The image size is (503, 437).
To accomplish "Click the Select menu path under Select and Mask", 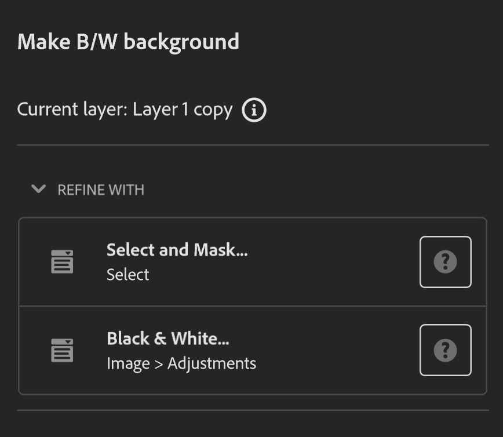I will [127, 275].
